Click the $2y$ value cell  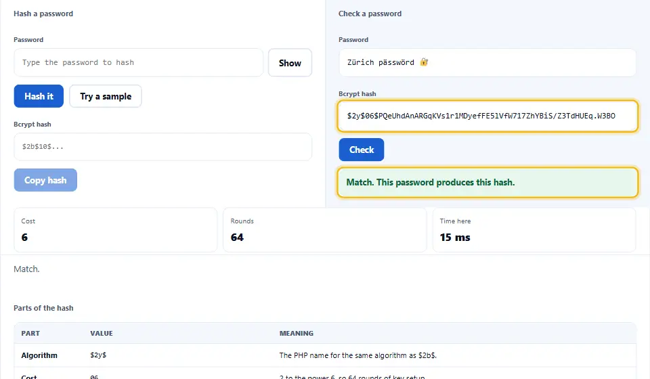[x=98, y=355]
